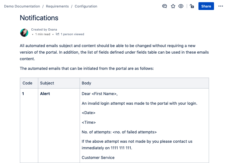228x163 pixels.
Task: Click the Body column header
Action: point(86,83)
